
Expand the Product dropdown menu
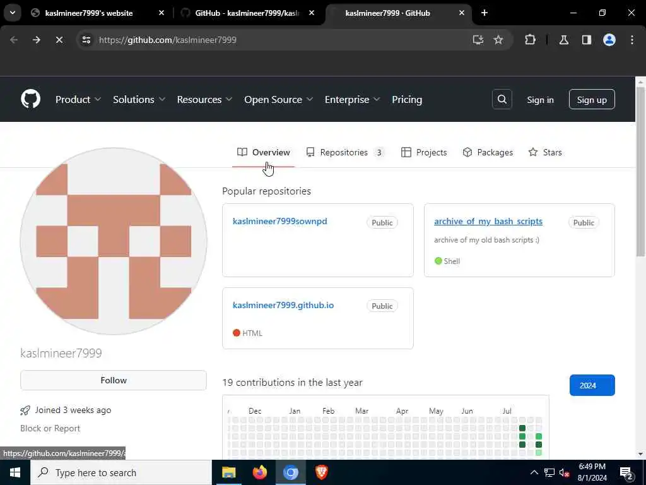78,99
